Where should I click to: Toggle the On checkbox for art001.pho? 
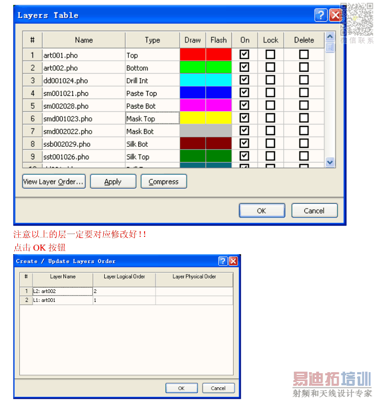245,55
